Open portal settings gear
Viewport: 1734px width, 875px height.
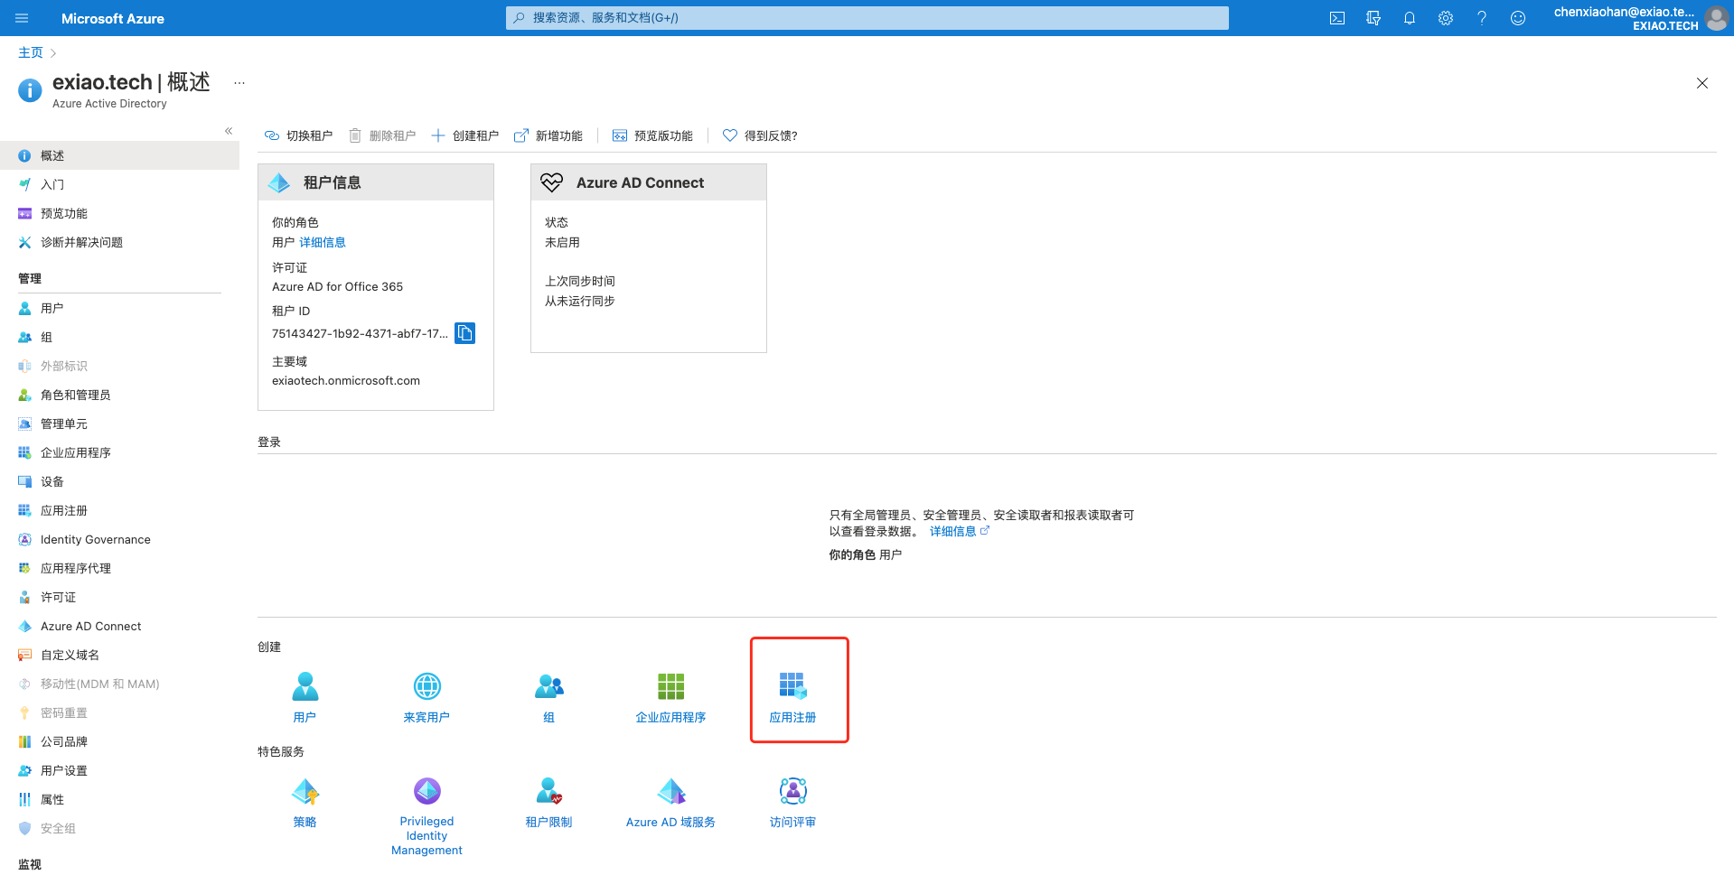click(1446, 18)
